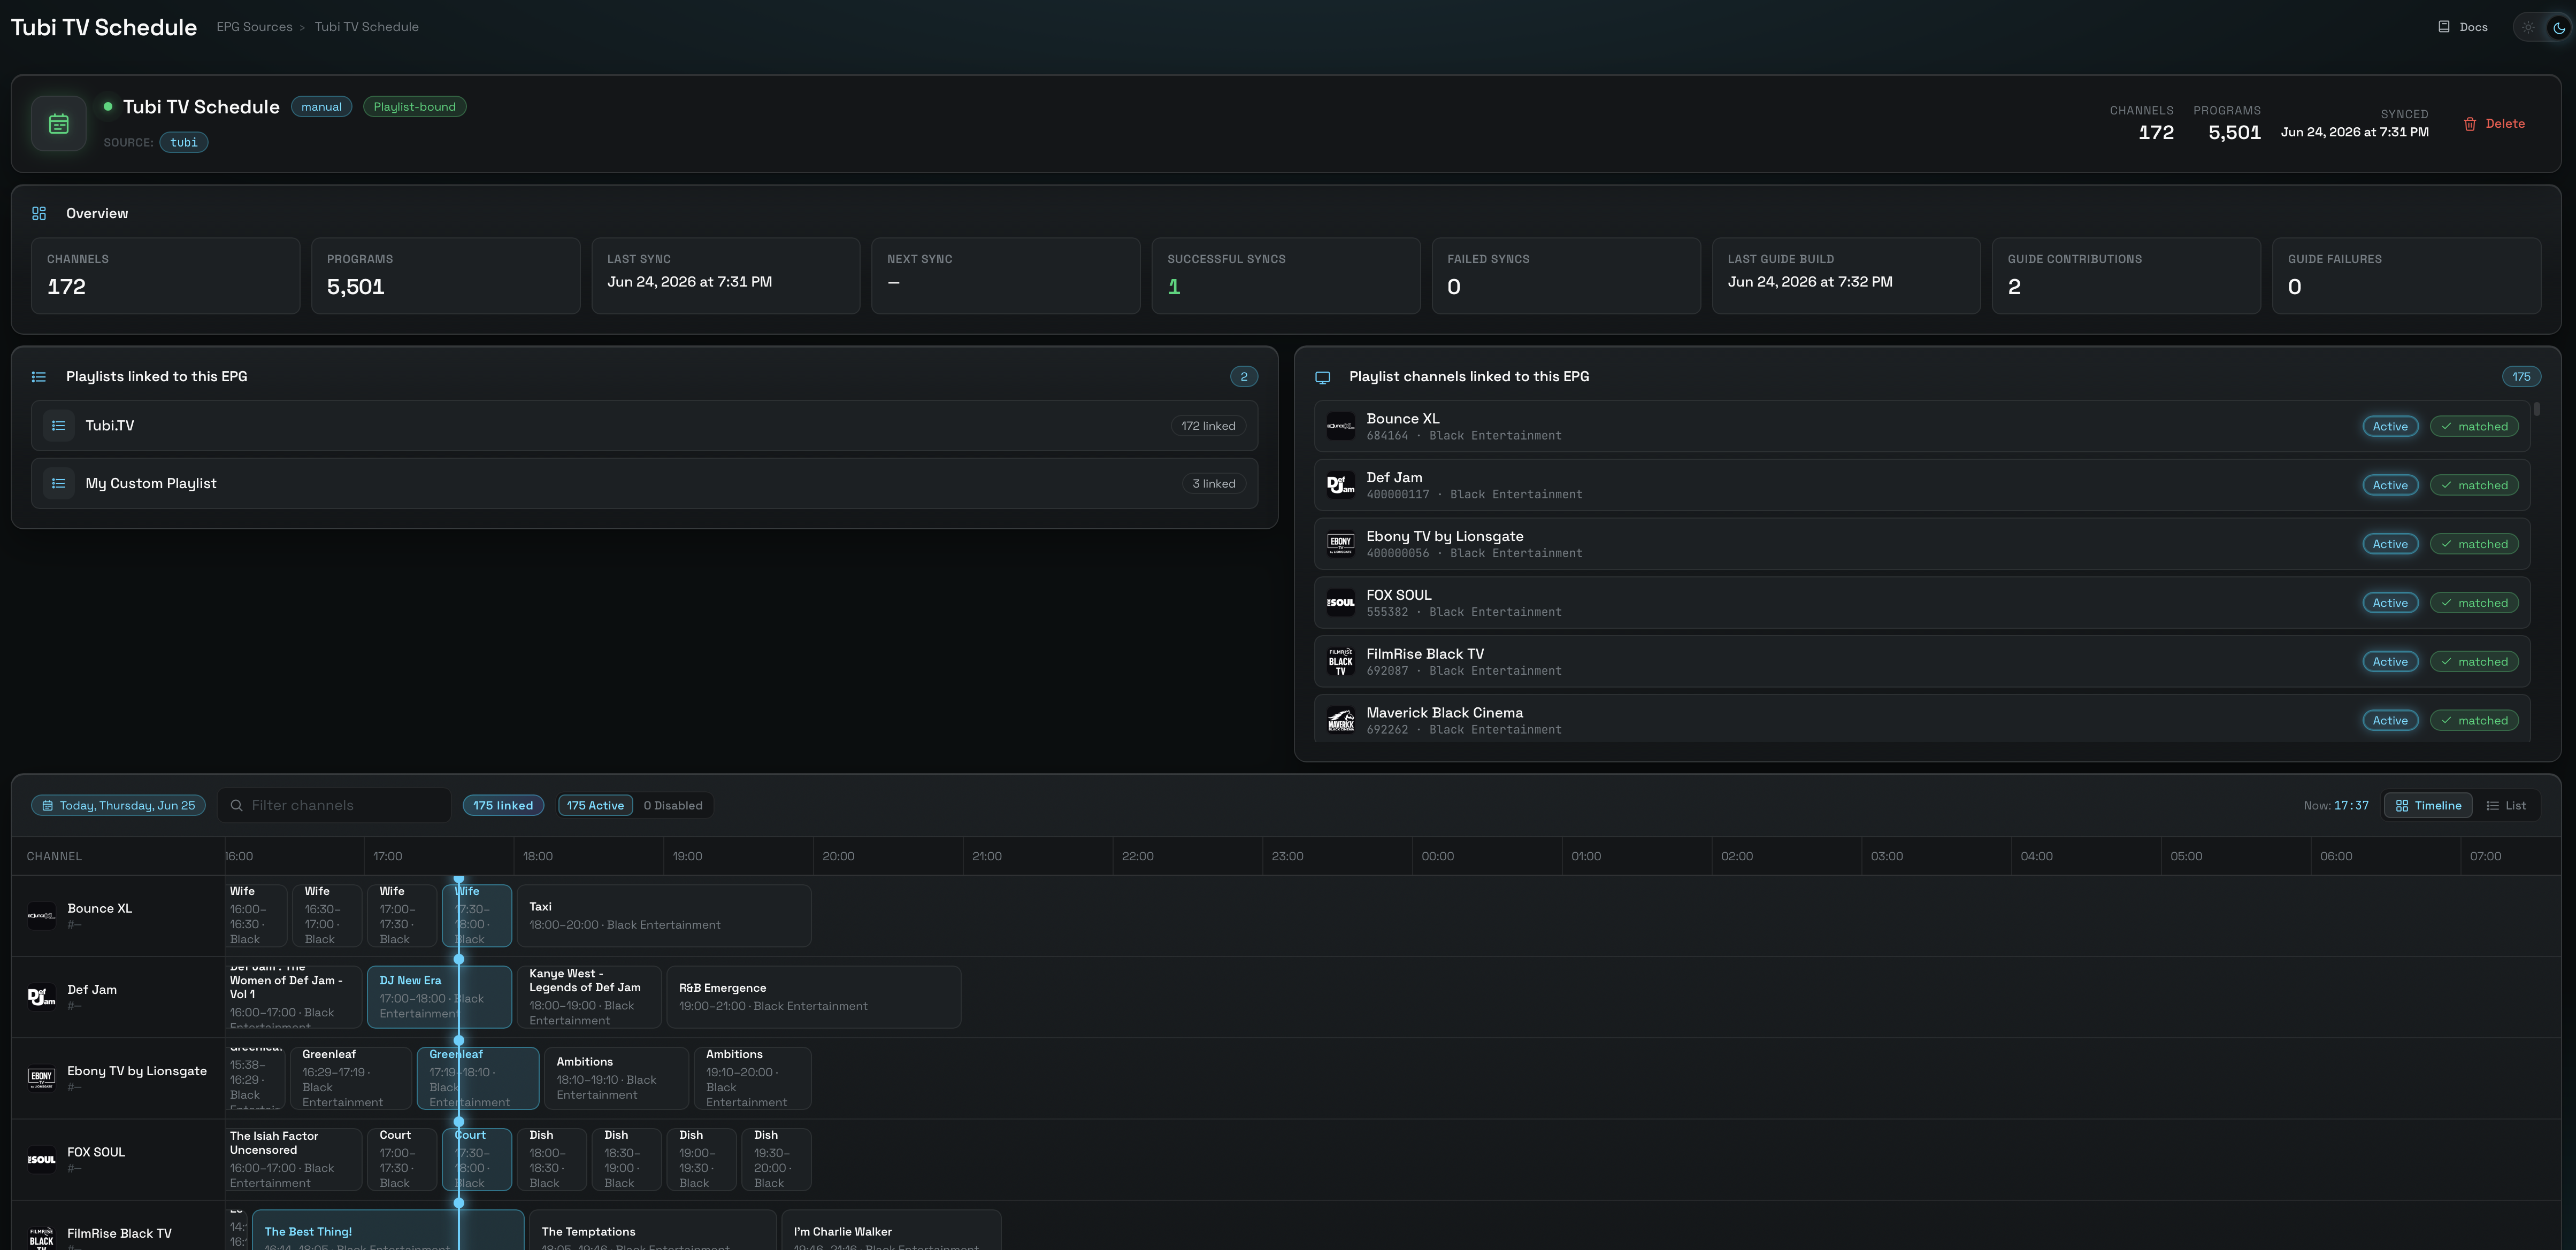Image resolution: width=2576 pixels, height=1250 pixels.
Task: Switch to dark theme moon icon
Action: pos(2559,27)
